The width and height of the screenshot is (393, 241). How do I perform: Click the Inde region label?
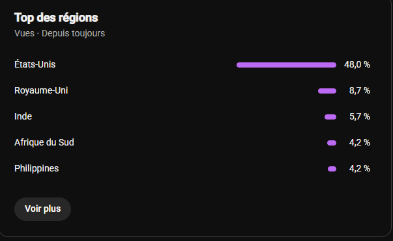(23, 116)
